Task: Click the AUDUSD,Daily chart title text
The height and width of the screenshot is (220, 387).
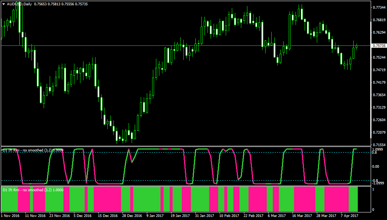Action: [19, 4]
